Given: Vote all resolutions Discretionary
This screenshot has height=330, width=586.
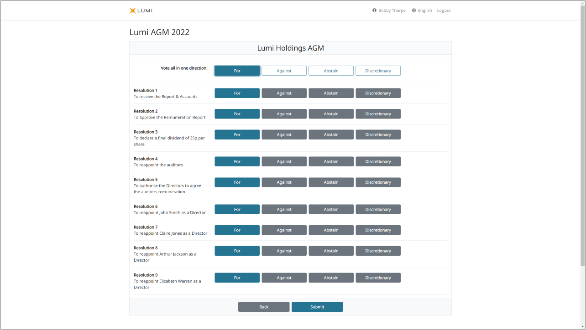Looking at the screenshot, I should pos(378,71).
